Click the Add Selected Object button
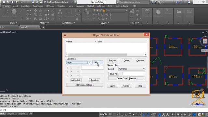Viewport: 208px width, 117px height. [x=85, y=85]
